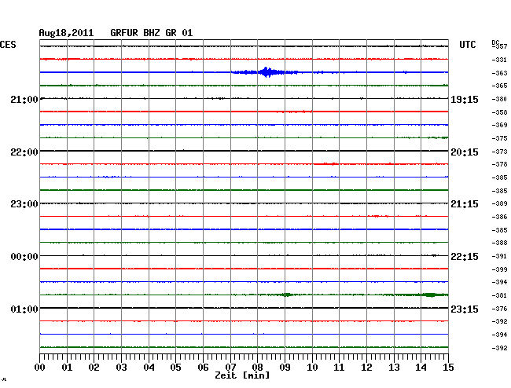Select the DC offset value -389
Image resolution: width=511 pixels, height=388 pixels.
[499, 203]
